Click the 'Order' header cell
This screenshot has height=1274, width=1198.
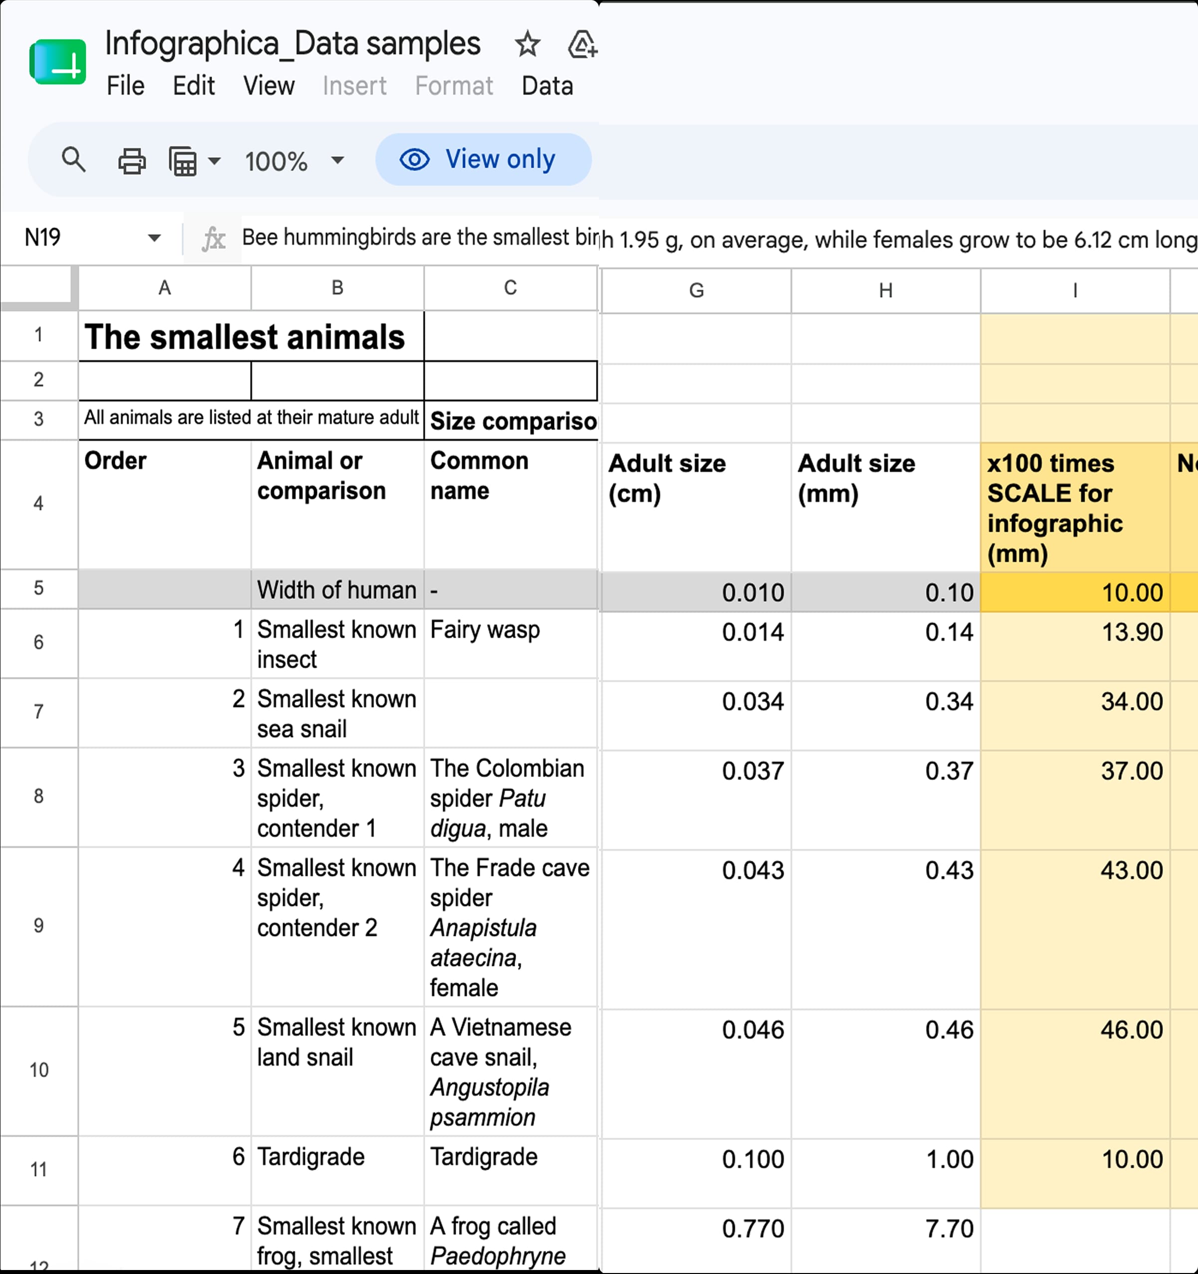(165, 504)
